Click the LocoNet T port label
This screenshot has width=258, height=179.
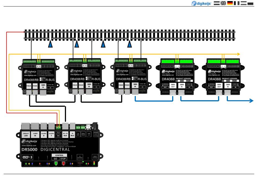click(51, 134)
